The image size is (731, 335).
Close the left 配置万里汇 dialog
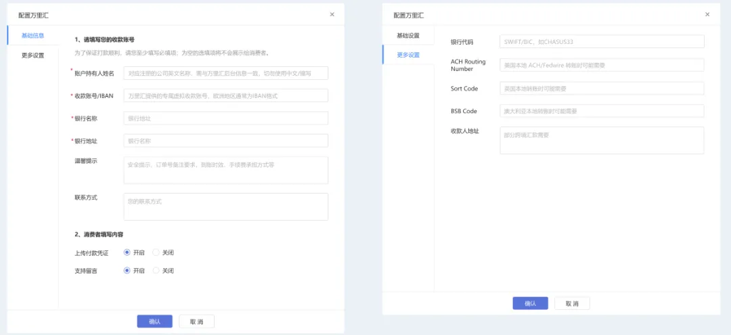[332, 14]
